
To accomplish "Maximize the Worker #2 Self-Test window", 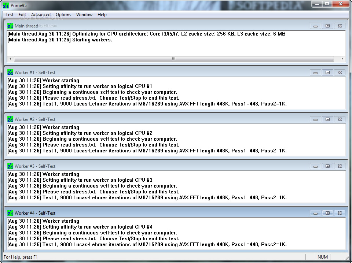I will 327,119.
